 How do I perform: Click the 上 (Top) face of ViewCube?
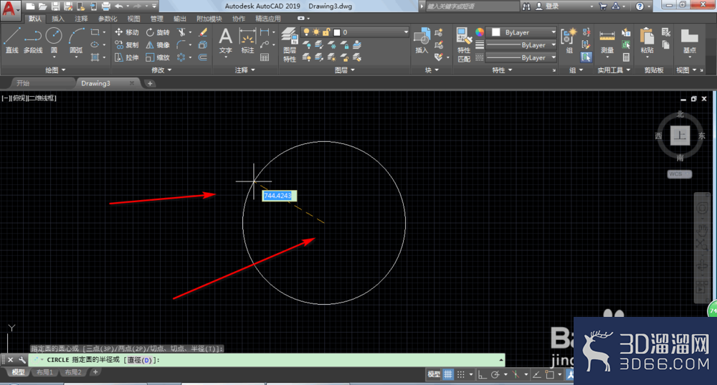[680, 136]
